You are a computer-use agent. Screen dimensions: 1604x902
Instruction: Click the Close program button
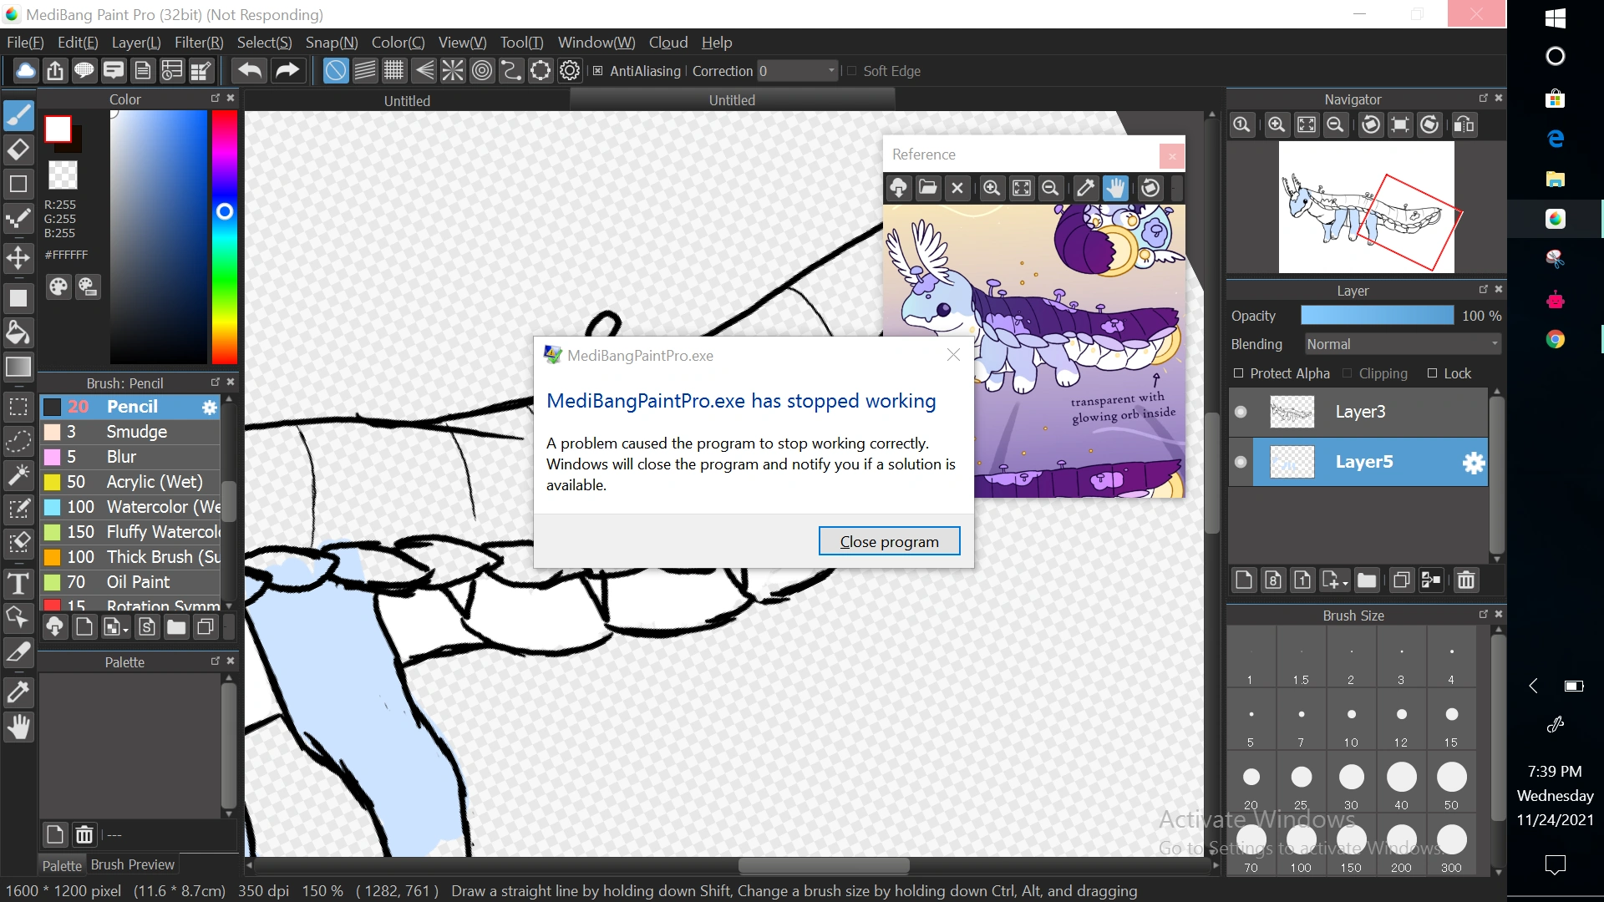[x=889, y=541]
